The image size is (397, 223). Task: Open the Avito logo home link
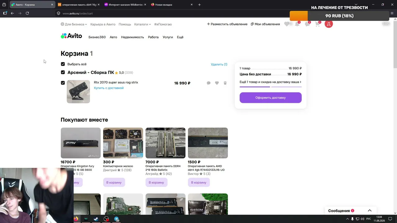coord(71,36)
